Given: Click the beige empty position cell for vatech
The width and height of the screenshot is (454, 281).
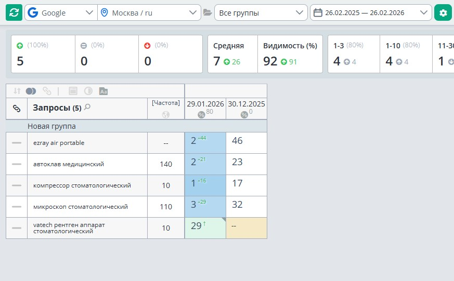Looking at the screenshot, I should coord(247,228).
